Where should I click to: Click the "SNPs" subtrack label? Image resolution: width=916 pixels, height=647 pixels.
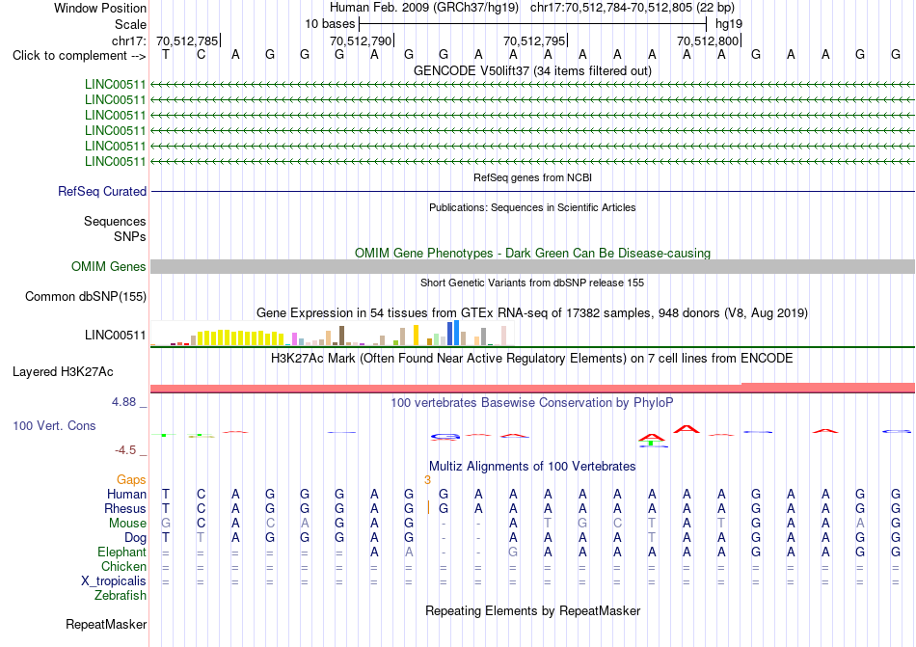coord(130,236)
